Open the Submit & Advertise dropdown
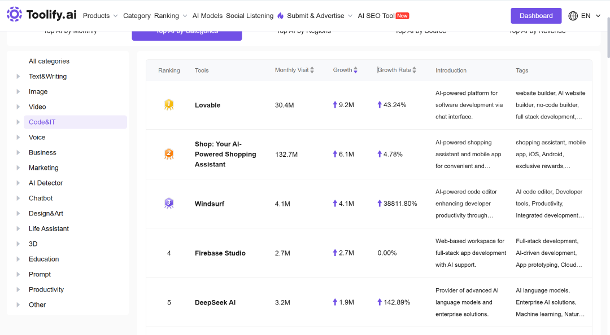This screenshot has height=335, width=610. 320,16
